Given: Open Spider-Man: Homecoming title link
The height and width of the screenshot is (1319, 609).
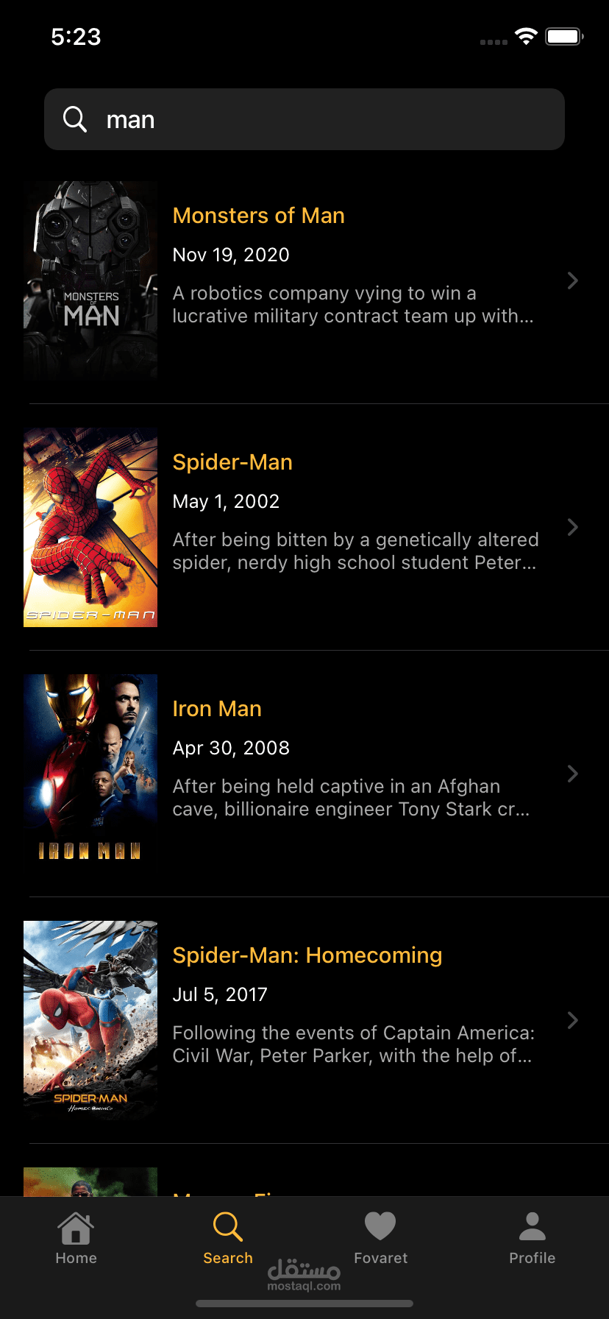Looking at the screenshot, I should [307, 955].
